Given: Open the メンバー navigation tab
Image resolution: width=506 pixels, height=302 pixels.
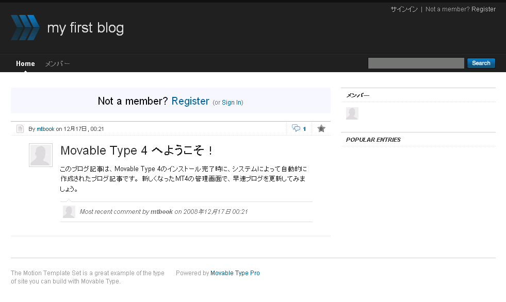Looking at the screenshot, I should click(57, 64).
